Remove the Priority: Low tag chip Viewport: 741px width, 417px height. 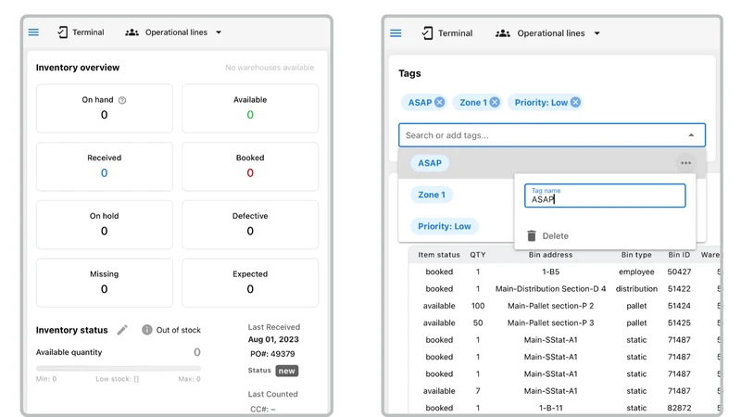point(575,102)
